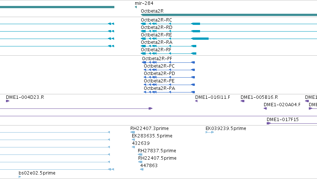Select the Octbeta2R-PF protein feature glyph
The image size is (317, 179).
(168, 62)
